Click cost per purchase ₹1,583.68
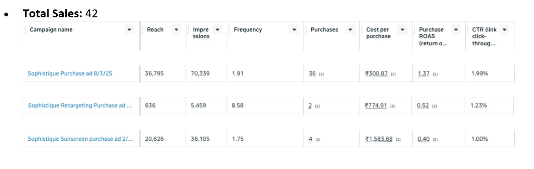 (x=379, y=139)
